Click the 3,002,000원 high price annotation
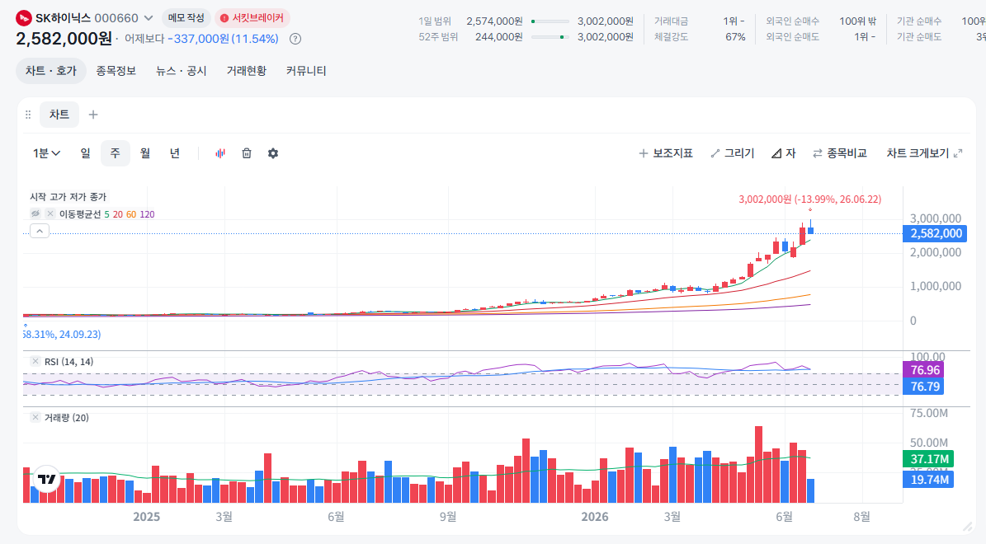The width and height of the screenshot is (986, 544). tap(810, 199)
